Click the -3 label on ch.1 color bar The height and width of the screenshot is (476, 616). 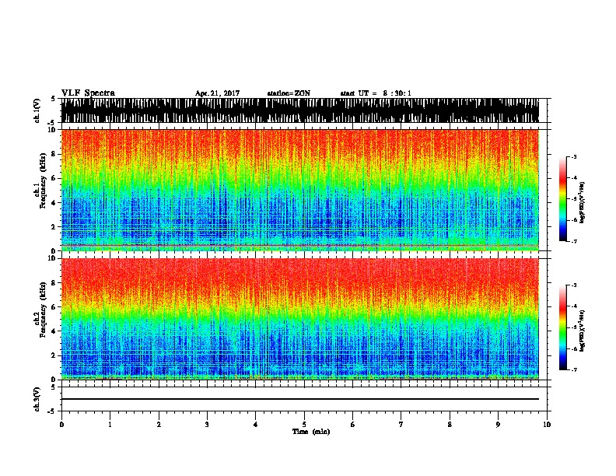[574, 156]
